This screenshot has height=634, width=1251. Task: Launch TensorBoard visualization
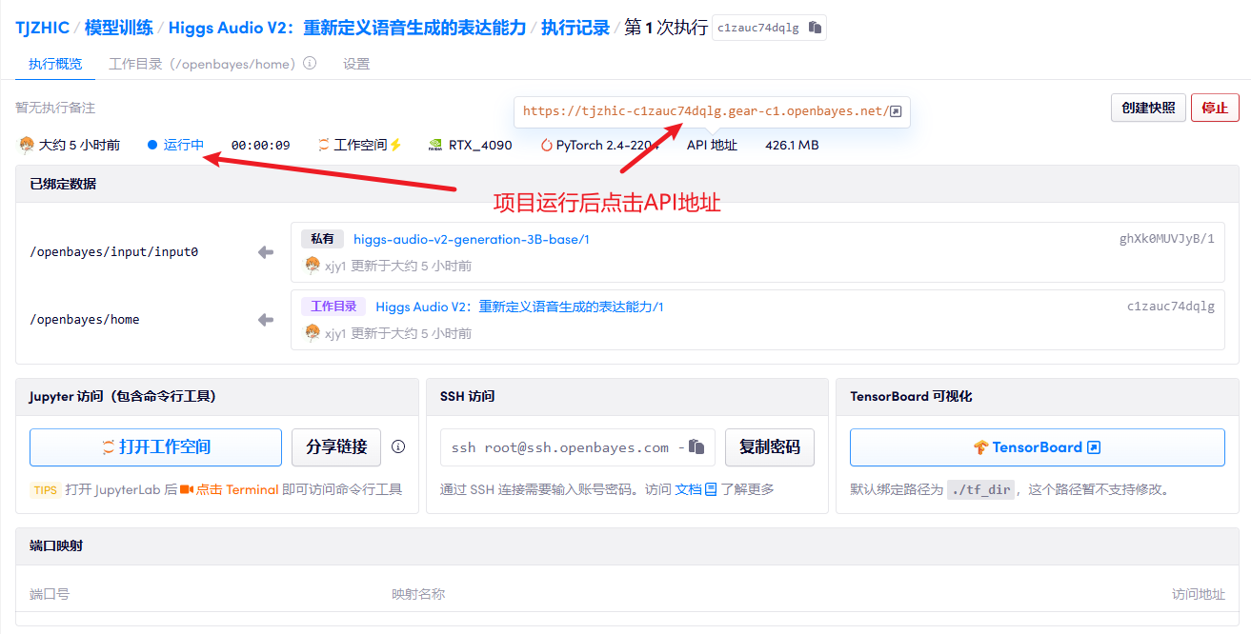pyautogui.click(x=1037, y=447)
